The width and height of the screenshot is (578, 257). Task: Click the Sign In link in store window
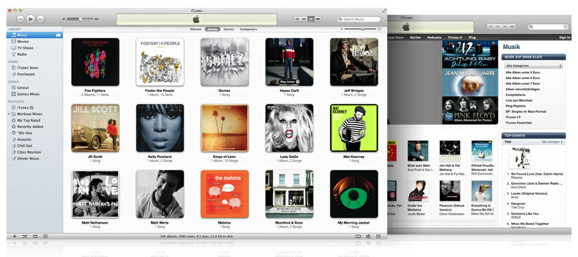(x=565, y=38)
